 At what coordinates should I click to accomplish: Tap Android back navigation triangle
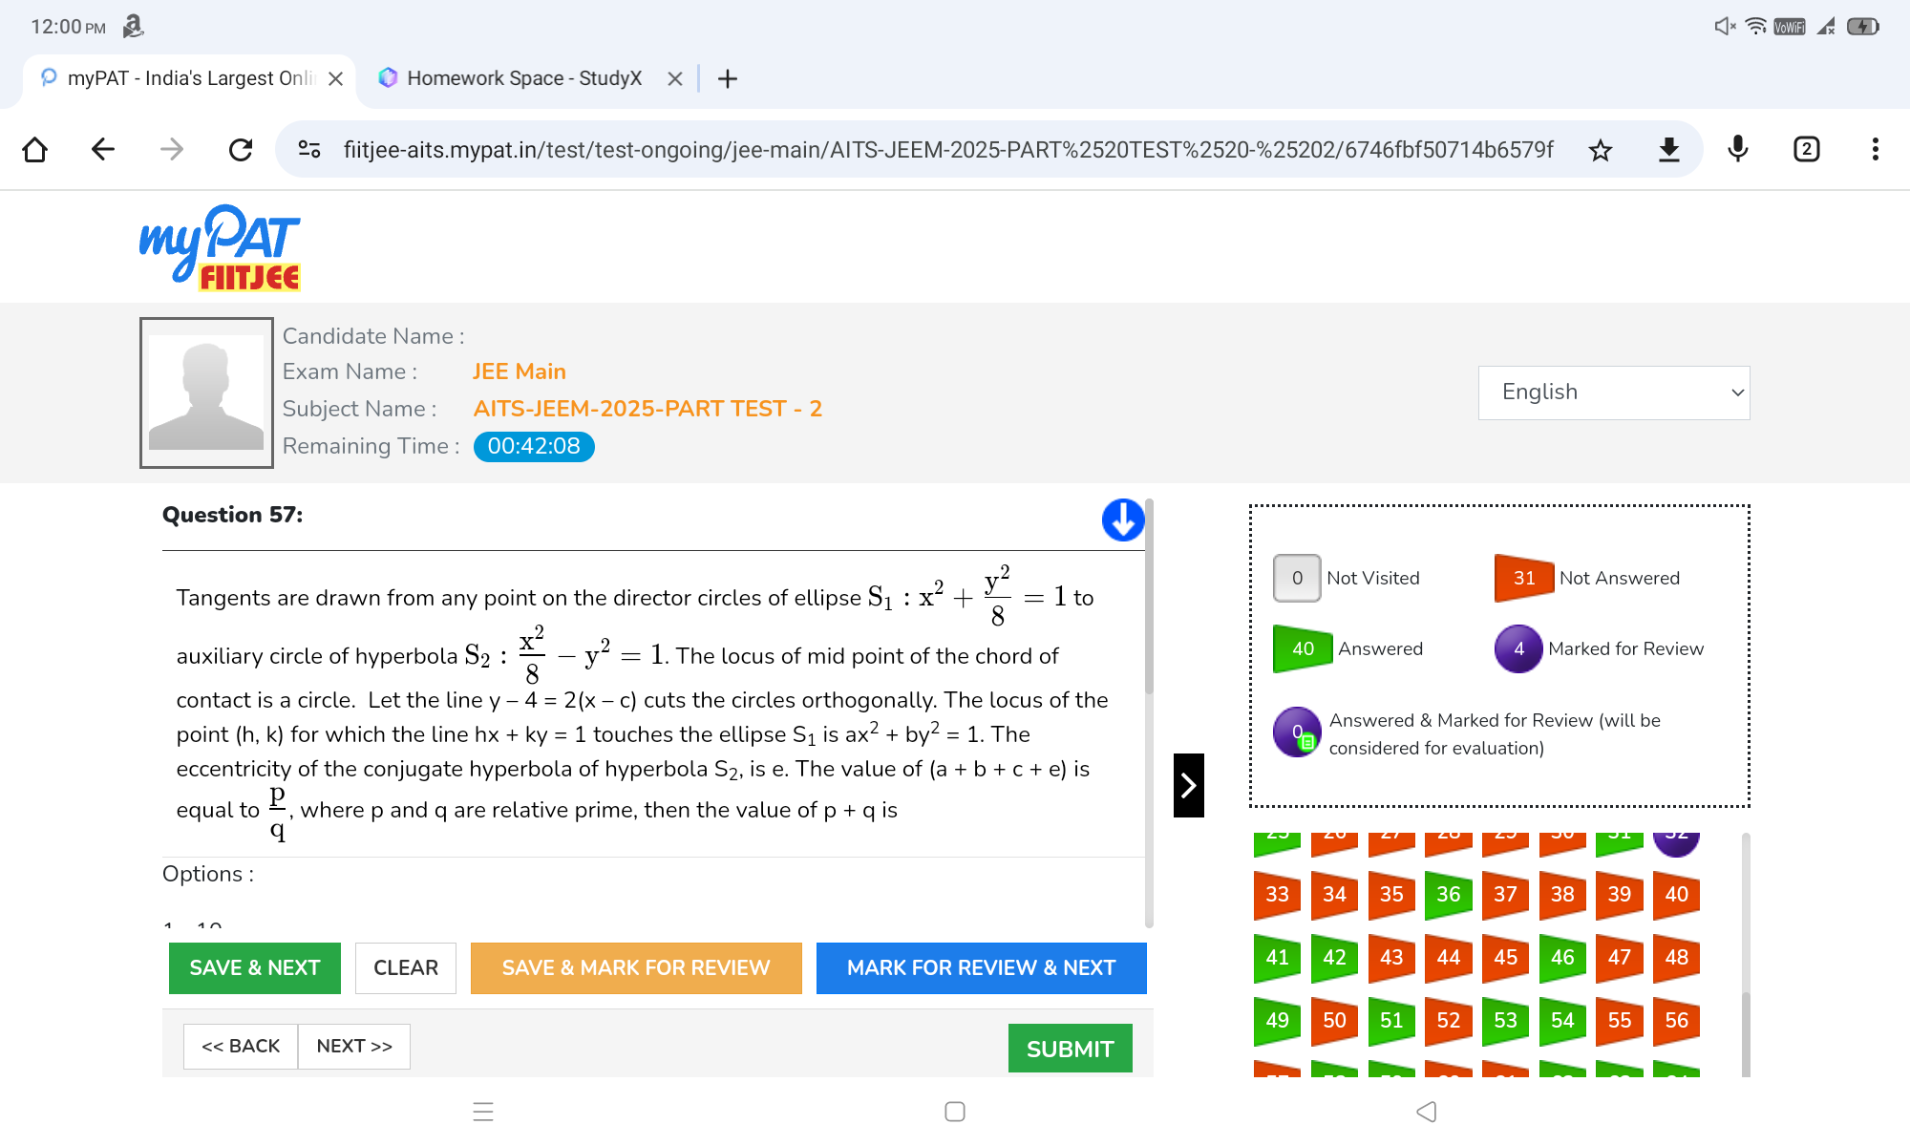1427,1112
